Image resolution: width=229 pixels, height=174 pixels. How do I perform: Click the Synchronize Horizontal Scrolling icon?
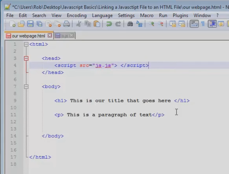[182, 24]
